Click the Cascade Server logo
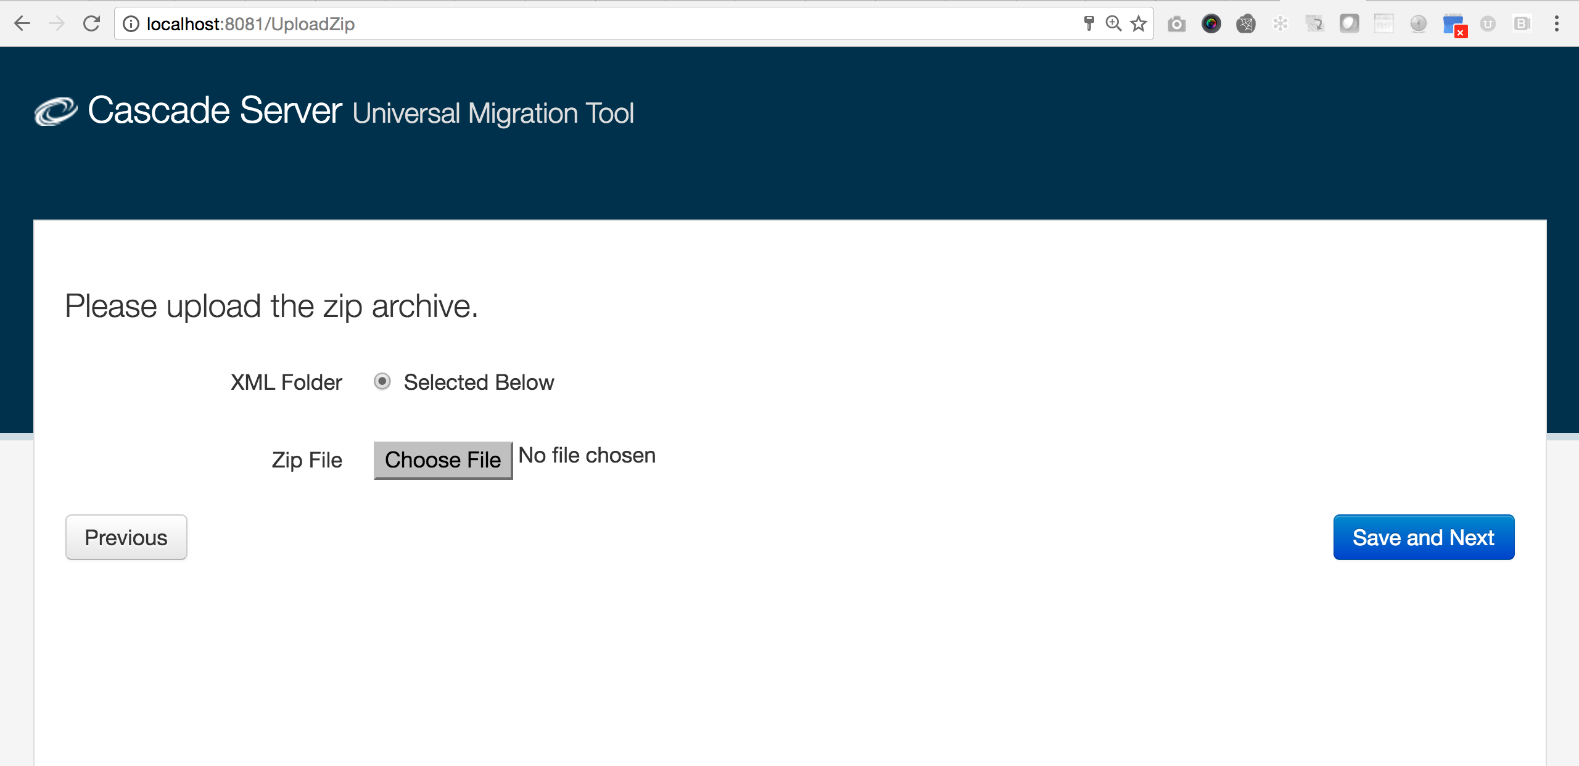 (56, 112)
